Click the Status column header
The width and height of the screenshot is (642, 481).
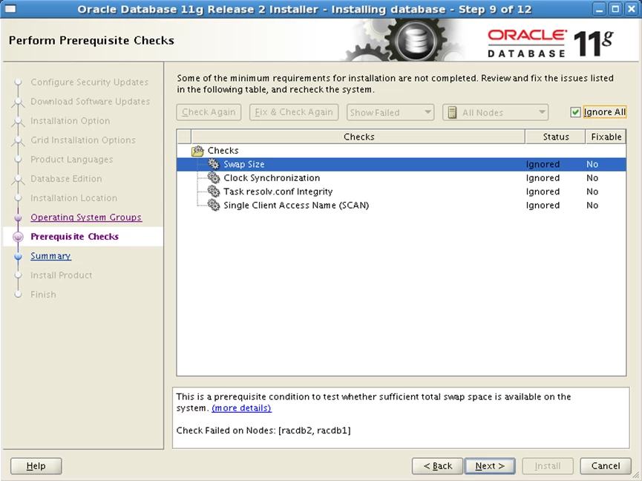point(556,137)
